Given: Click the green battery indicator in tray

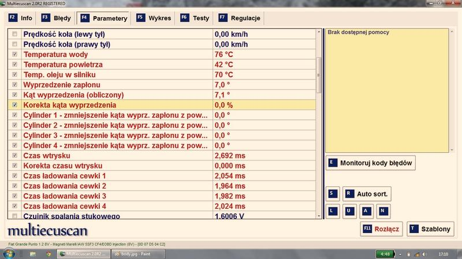Looking at the screenshot, I should tap(385, 254).
